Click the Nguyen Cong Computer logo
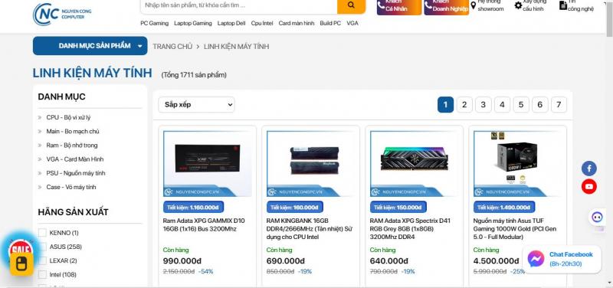This screenshot has width=613, height=288. [x=62, y=14]
